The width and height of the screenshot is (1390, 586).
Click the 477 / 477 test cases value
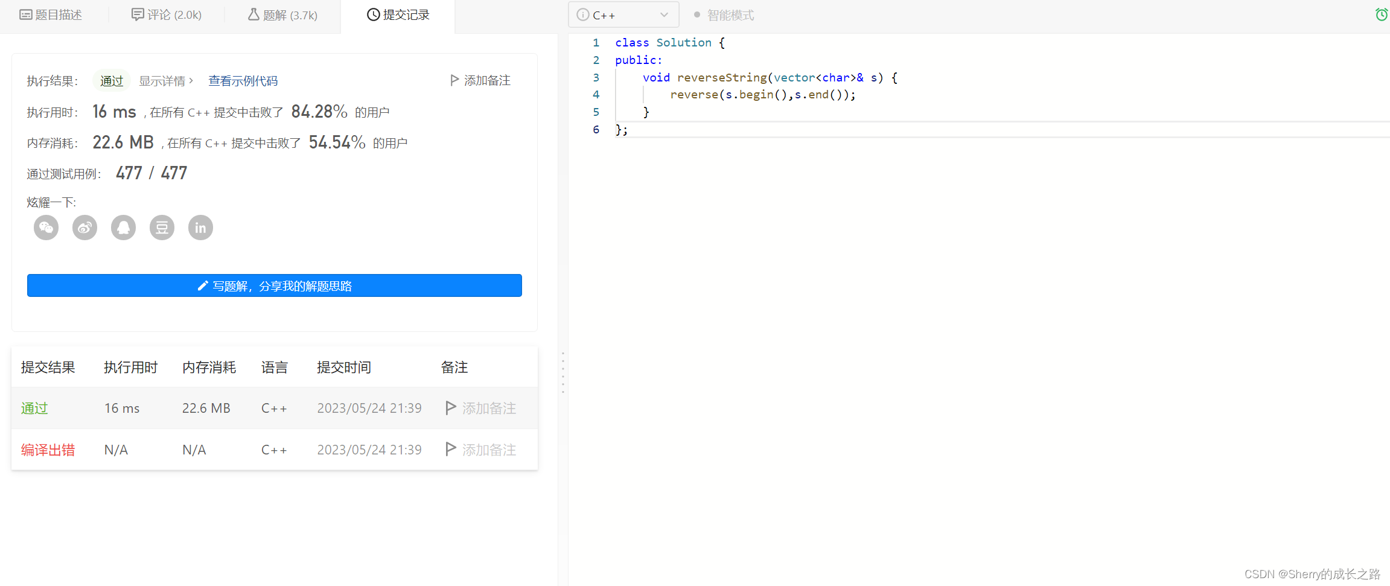pyautogui.click(x=151, y=173)
